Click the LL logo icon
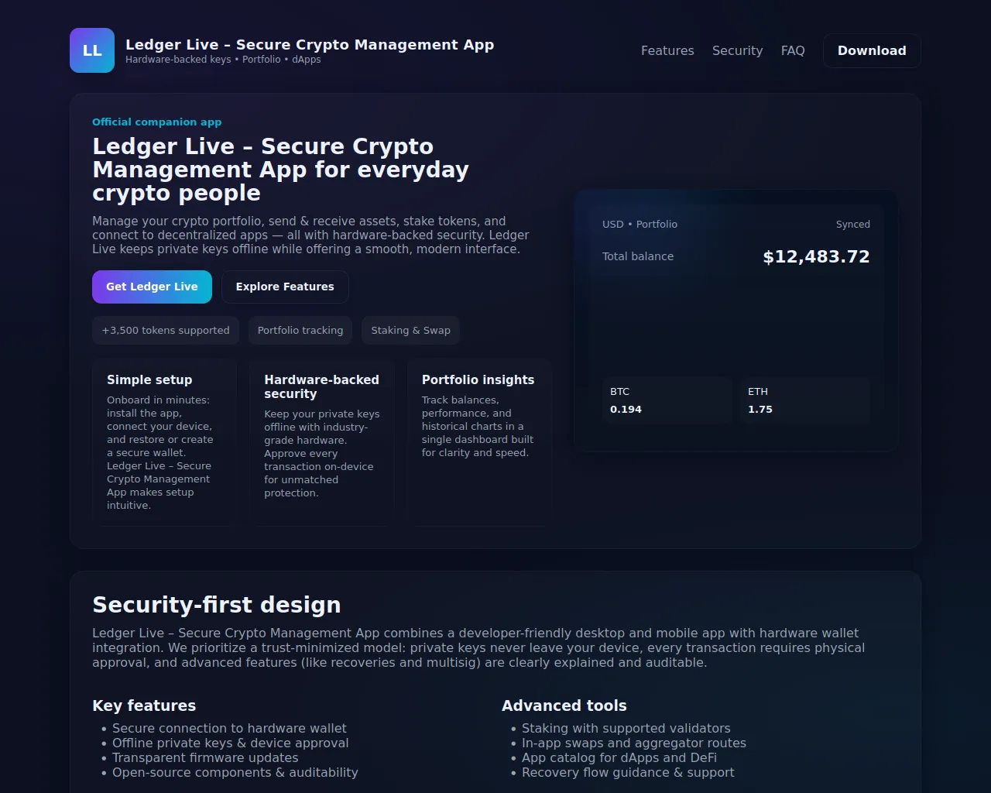Image resolution: width=991 pixels, height=793 pixels. coord(92,50)
